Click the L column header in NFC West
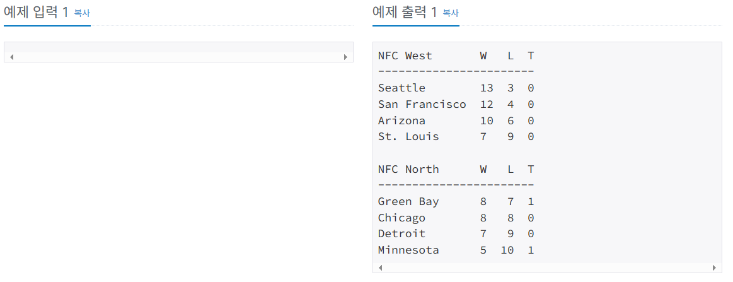The height and width of the screenshot is (282, 733). 511,56
